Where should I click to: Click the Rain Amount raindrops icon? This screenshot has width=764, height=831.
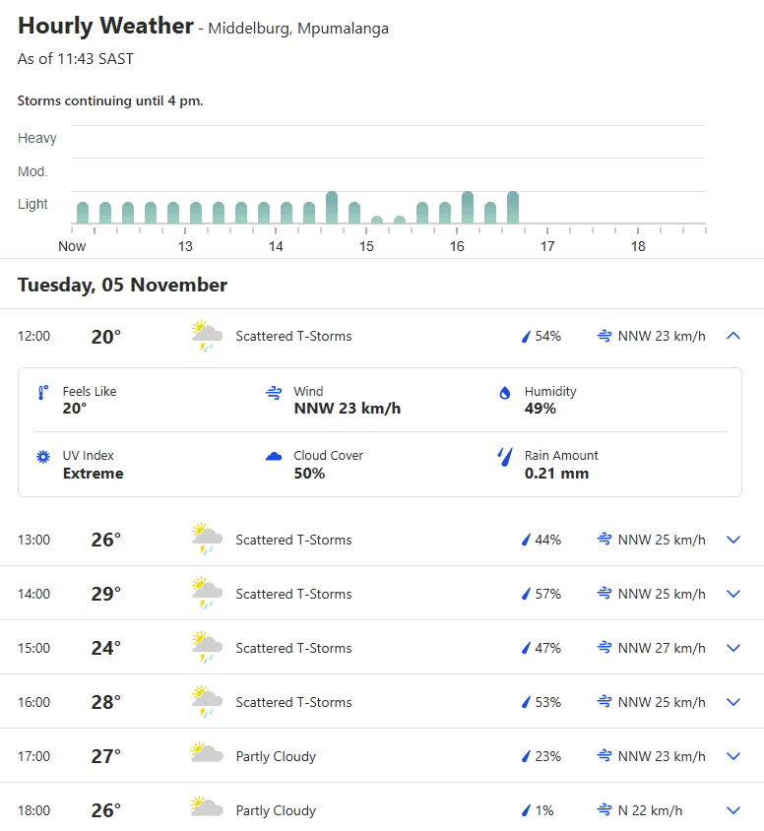(505, 456)
